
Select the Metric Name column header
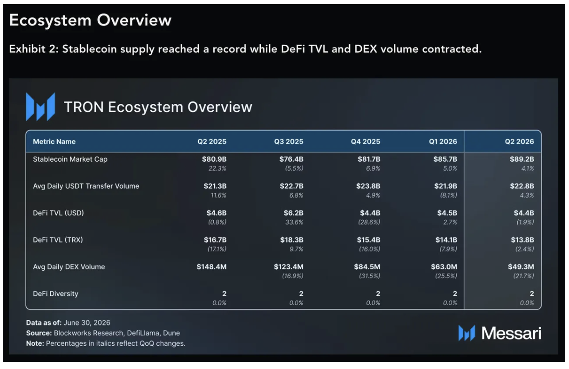[54, 142]
